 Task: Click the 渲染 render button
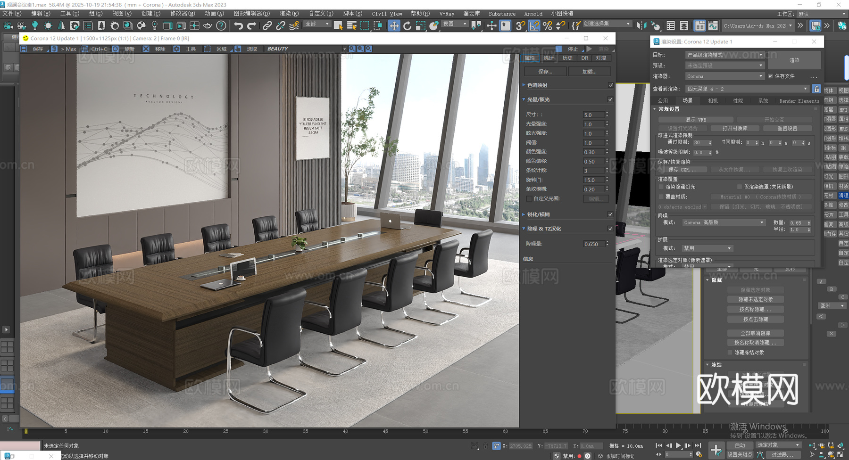[795, 60]
